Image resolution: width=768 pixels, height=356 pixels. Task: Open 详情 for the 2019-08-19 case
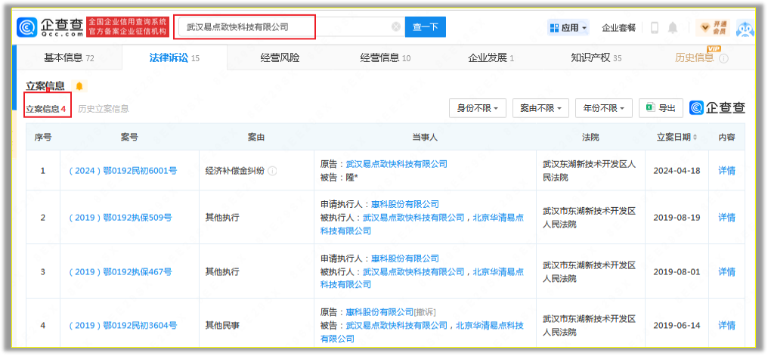tap(726, 218)
